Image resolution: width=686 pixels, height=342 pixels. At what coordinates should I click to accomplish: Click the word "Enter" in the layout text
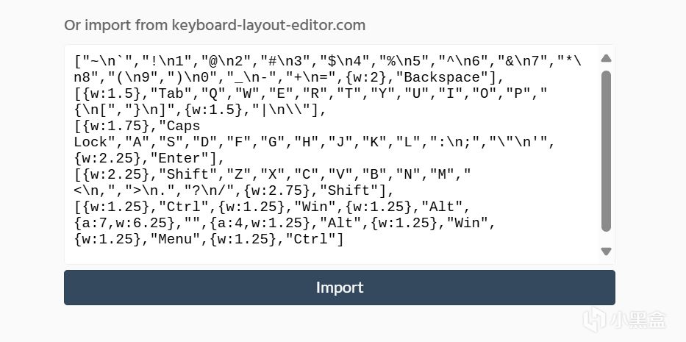click(x=184, y=158)
